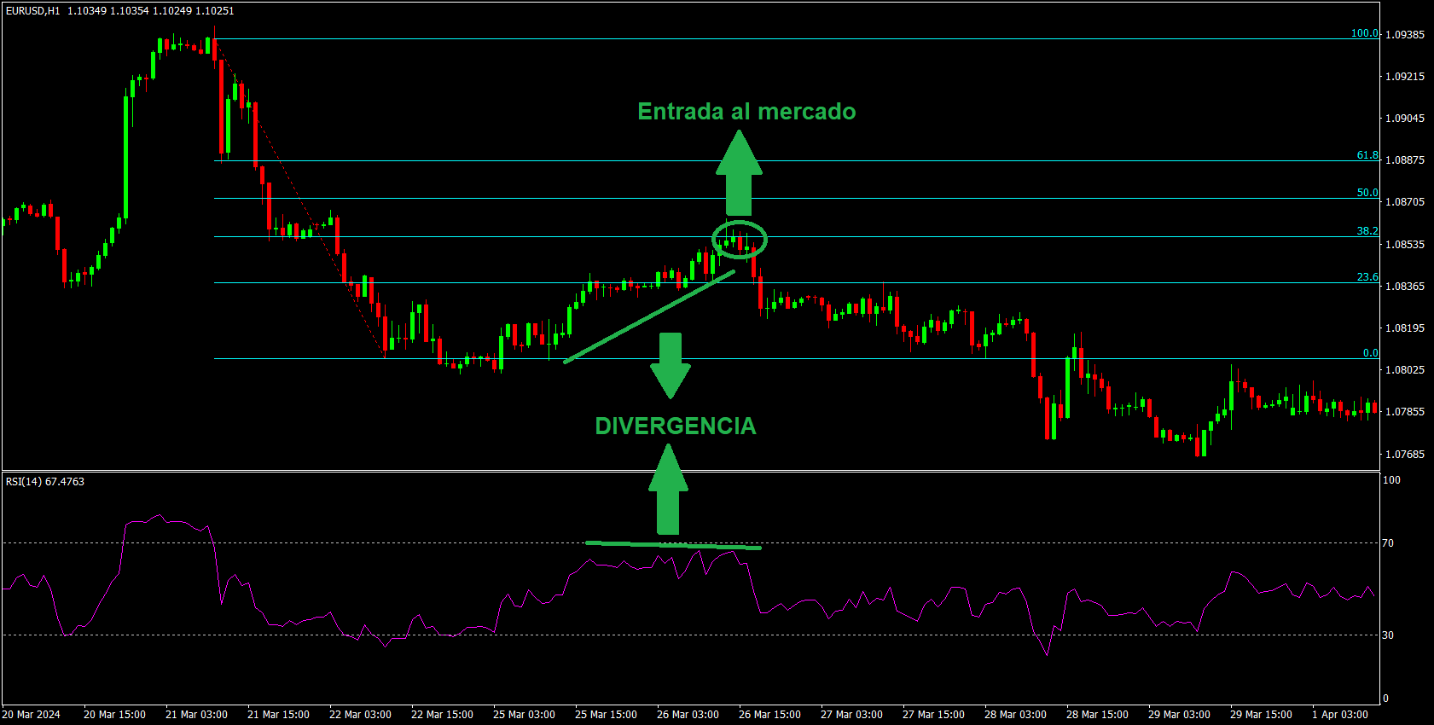Click the 29 Mar 03:00 time label

(x=1179, y=715)
